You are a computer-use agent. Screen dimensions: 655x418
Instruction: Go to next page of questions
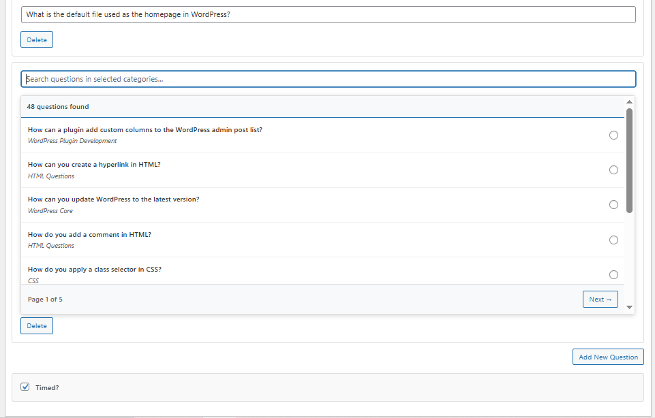(600, 299)
